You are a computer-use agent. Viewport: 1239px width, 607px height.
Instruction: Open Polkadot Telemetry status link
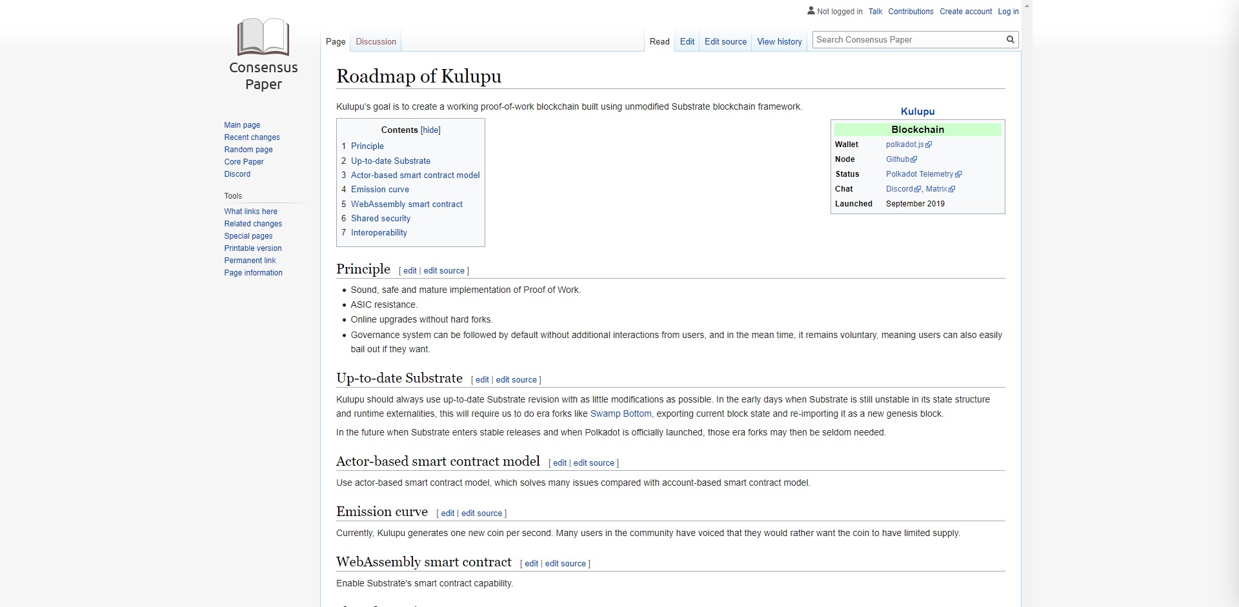[920, 174]
